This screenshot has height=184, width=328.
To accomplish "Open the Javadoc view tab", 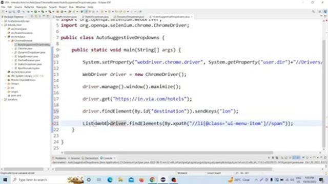I will pyautogui.click(x=74, y=158).
